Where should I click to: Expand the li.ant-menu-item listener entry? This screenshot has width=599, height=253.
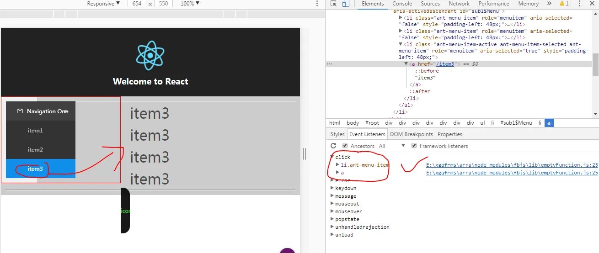point(338,165)
